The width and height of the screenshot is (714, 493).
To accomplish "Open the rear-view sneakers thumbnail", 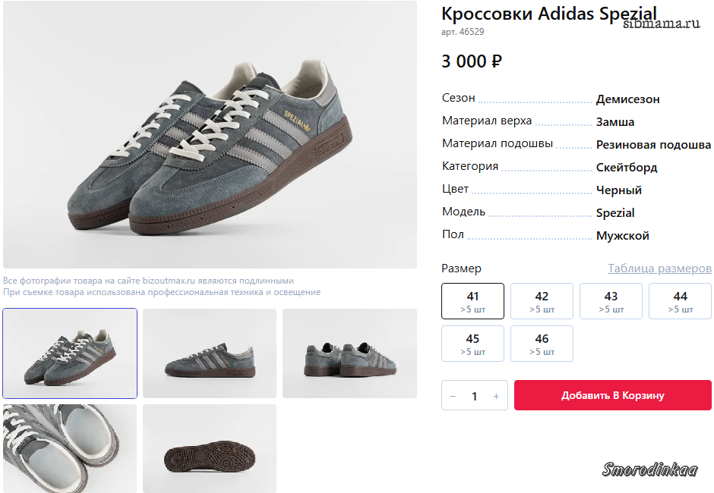I will [x=349, y=353].
